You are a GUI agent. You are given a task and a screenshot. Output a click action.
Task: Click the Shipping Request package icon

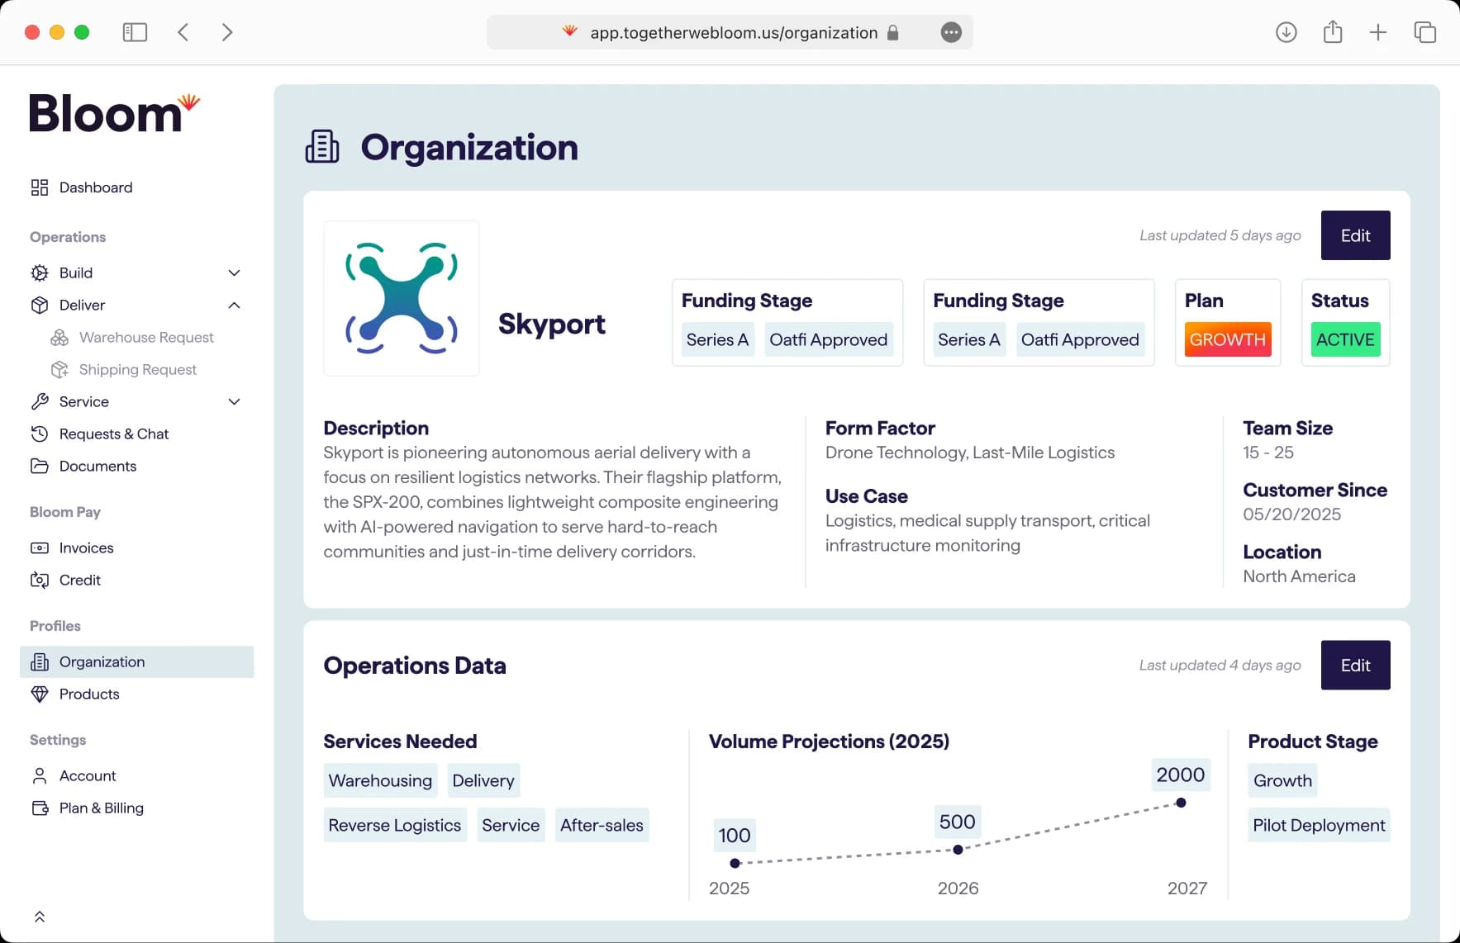59,369
